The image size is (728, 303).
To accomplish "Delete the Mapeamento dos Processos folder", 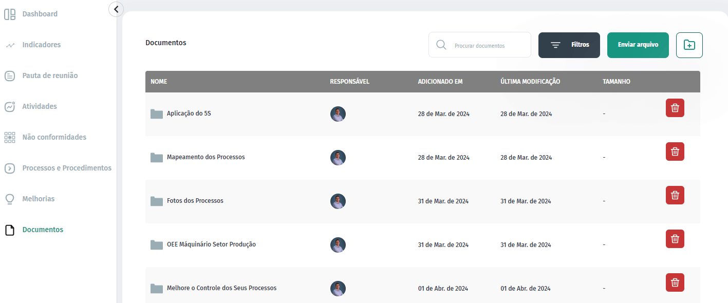I will click(x=675, y=151).
